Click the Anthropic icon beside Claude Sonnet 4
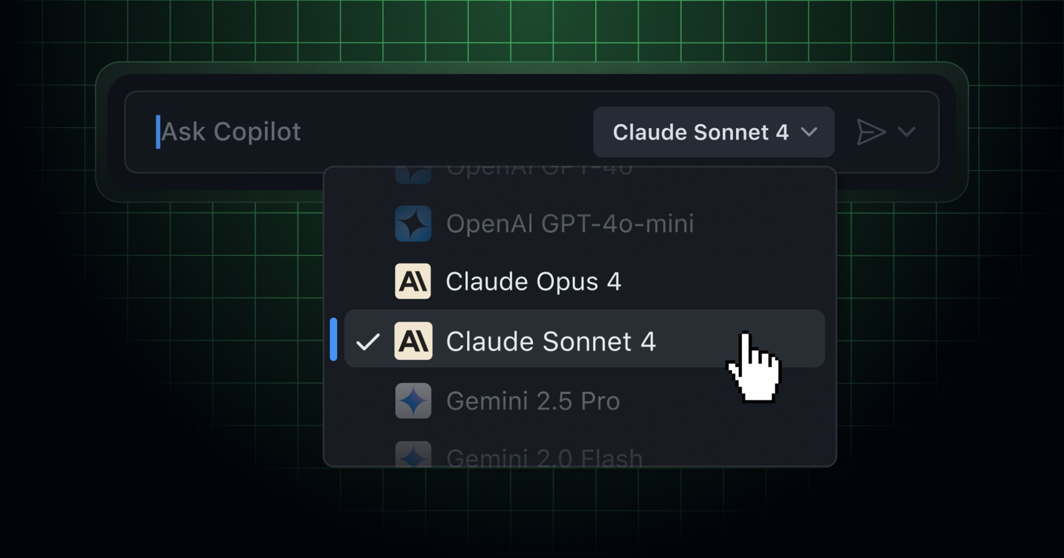Image resolution: width=1064 pixels, height=558 pixels. point(413,341)
